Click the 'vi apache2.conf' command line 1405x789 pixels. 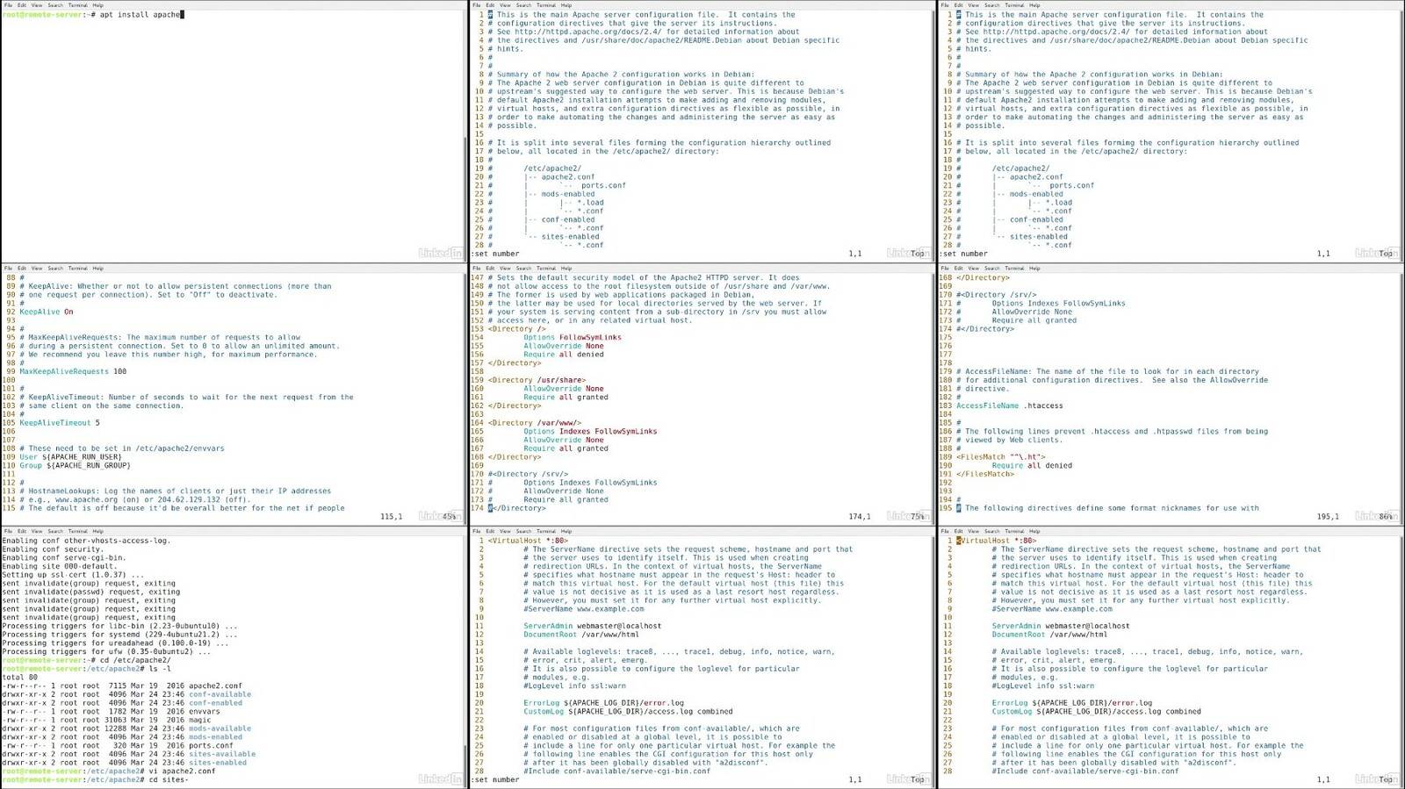coord(109,771)
